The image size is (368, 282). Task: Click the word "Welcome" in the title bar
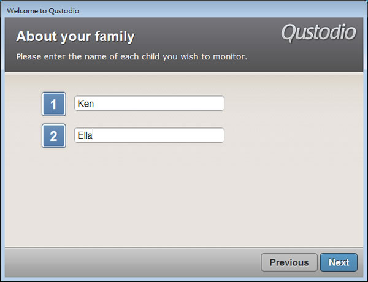click(x=23, y=11)
